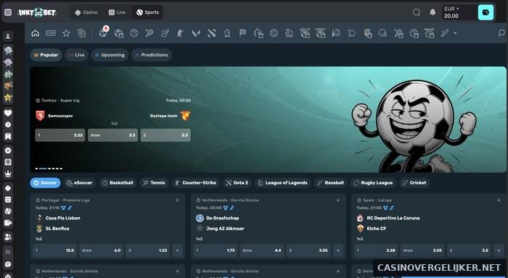The height and width of the screenshot is (278, 508).
Task: Select the Dota 2 icon in the sports toolbar
Action: (x=212, y=33)
